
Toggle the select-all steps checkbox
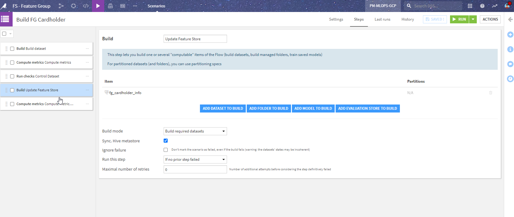click(4, 34)
